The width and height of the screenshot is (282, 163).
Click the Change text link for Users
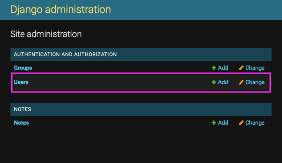255,82
